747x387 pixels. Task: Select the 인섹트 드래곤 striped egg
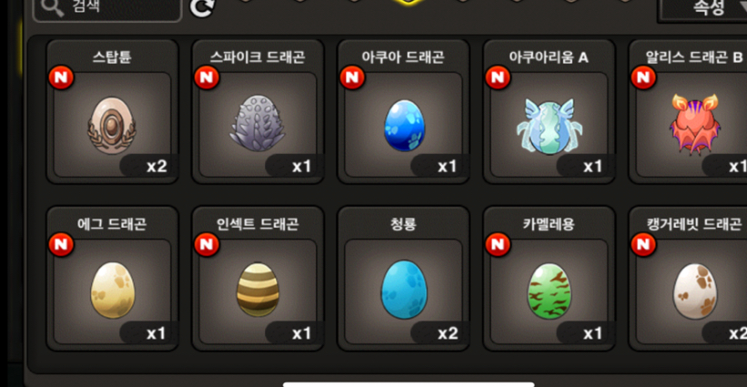257,290
